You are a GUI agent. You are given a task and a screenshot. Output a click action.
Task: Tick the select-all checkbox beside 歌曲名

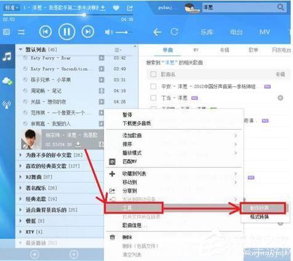click(153, 74)
